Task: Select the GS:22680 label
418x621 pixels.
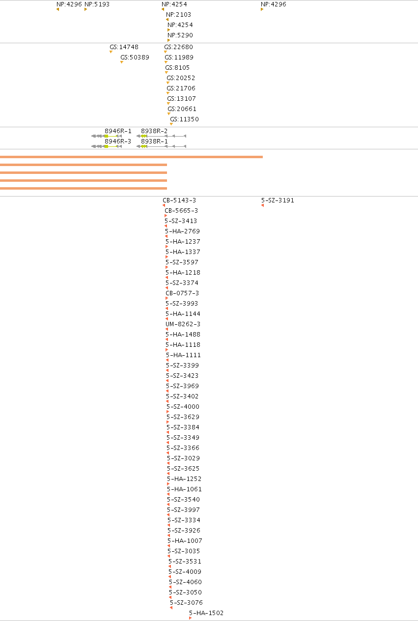Action: pyautogui.click(x=178, y=47)
